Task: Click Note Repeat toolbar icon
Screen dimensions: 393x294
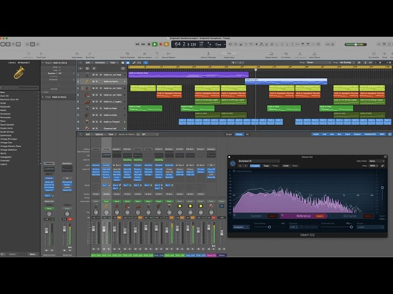Action: click(77, 54)
